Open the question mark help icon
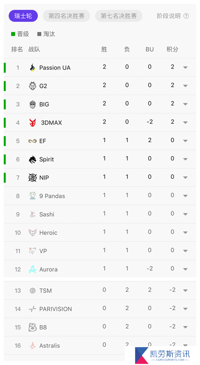The height and width of the screenshot is (365, 200). (186, 16)
